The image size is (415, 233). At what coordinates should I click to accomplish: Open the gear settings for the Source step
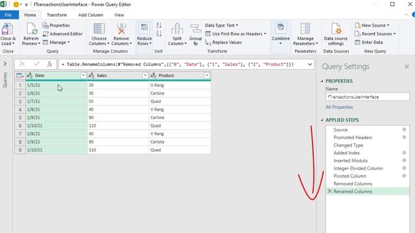(x=404, y=129)
